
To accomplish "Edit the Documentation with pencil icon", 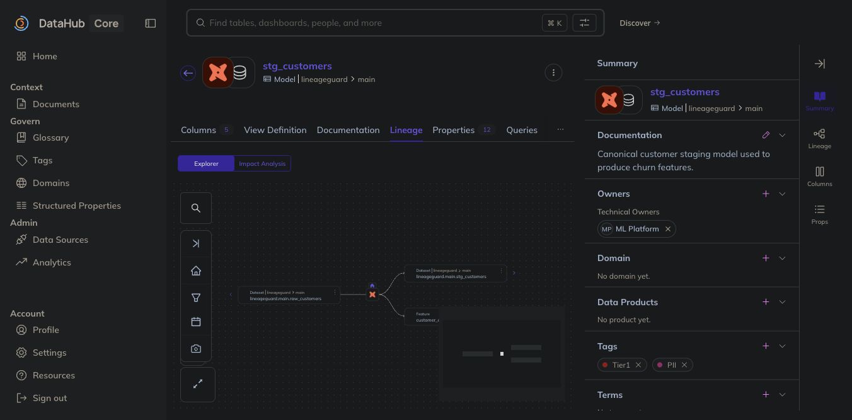I will [766, 135].
